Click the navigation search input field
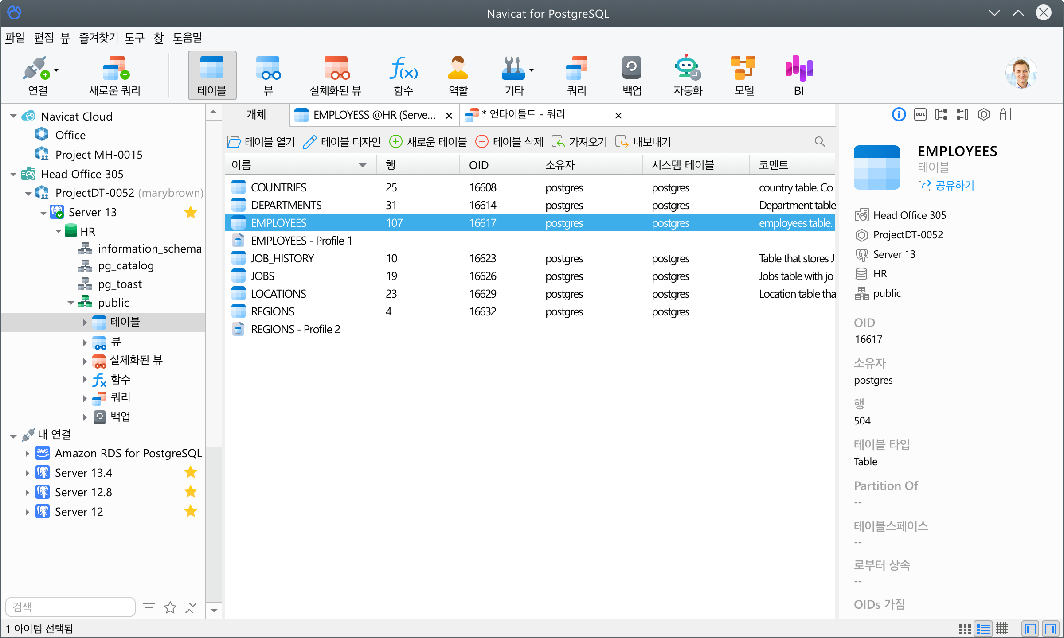Screen dimensions: 1064x638 click(x=70, y=607)
